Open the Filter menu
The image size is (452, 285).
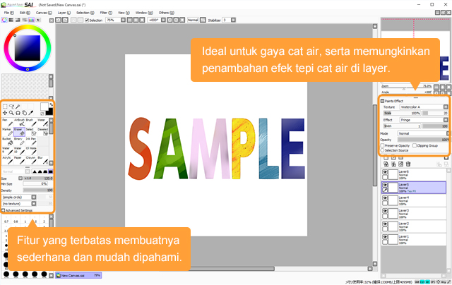[104, 13]
